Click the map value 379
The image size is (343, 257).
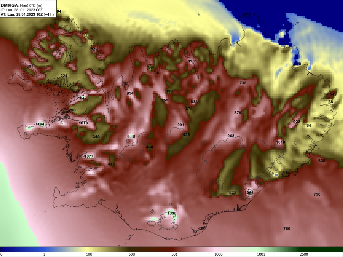189,109
